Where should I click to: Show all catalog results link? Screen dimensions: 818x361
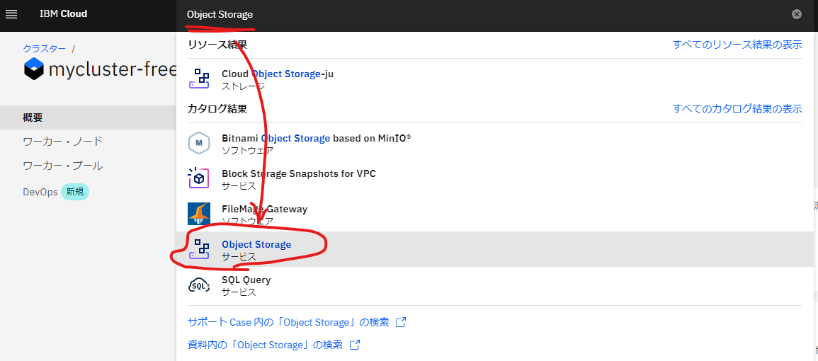(x=737, y=109)
